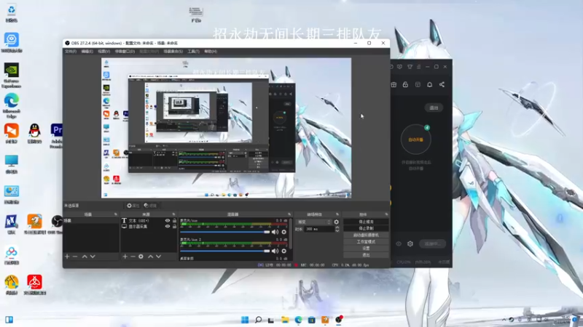Move scene up in Scenes panel

(x=85, y=257)
